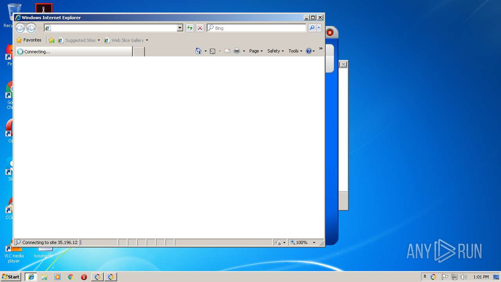
Task: Open the Suggested Sites link
Action: click(x=79, y=40)
